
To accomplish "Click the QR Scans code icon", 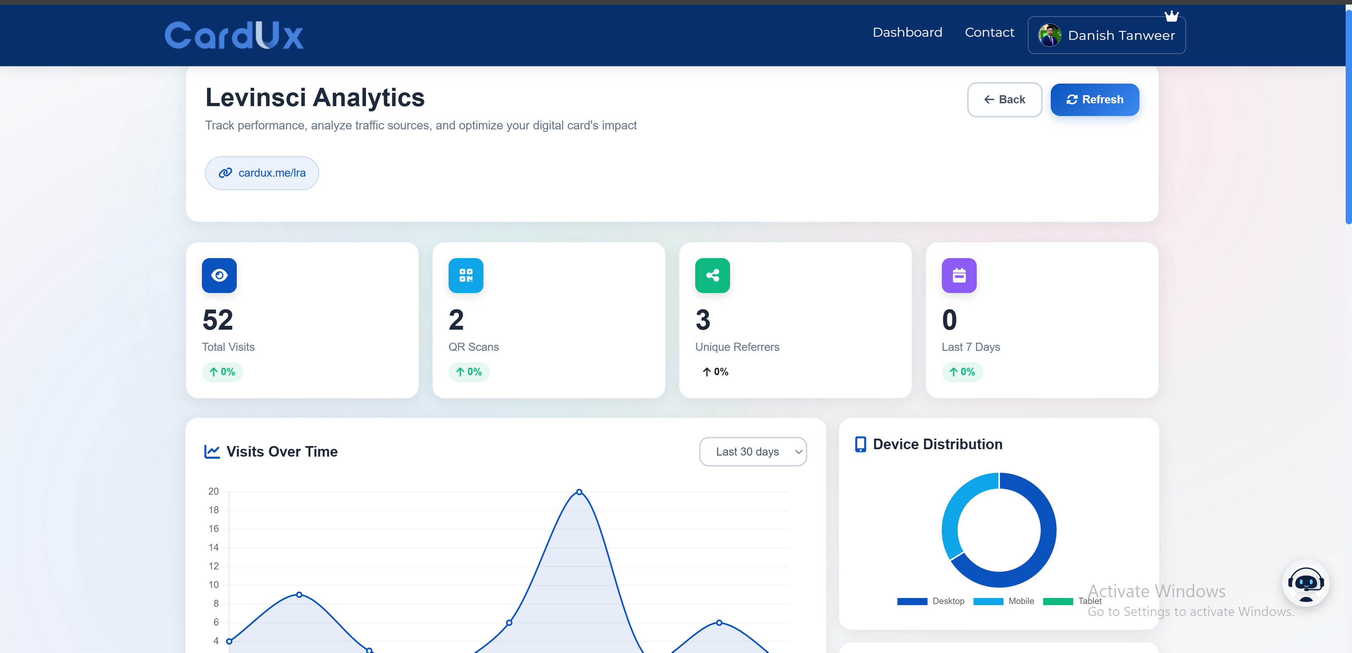I will [x=465, y=275].
